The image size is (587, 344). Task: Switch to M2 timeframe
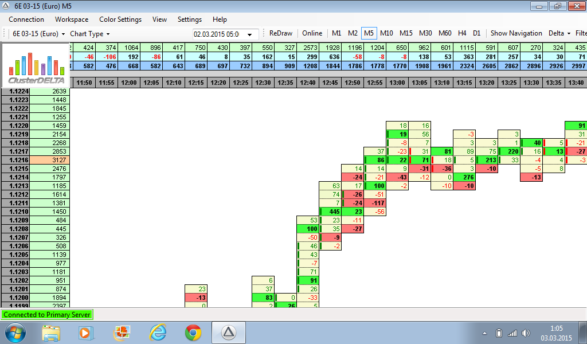pyautogui.click(x=353, y=33)
